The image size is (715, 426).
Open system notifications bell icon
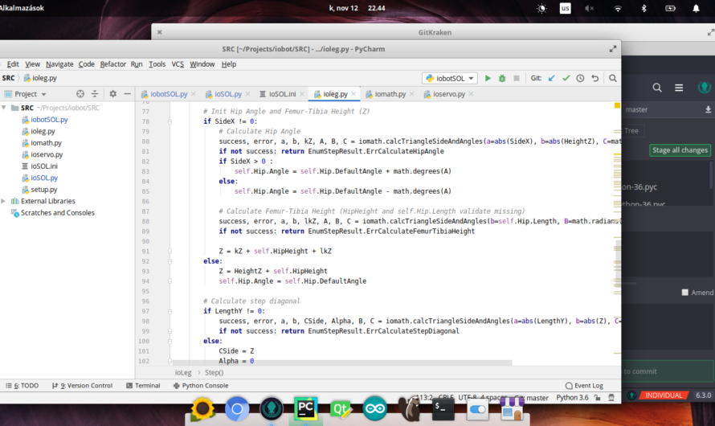(696, 8)
